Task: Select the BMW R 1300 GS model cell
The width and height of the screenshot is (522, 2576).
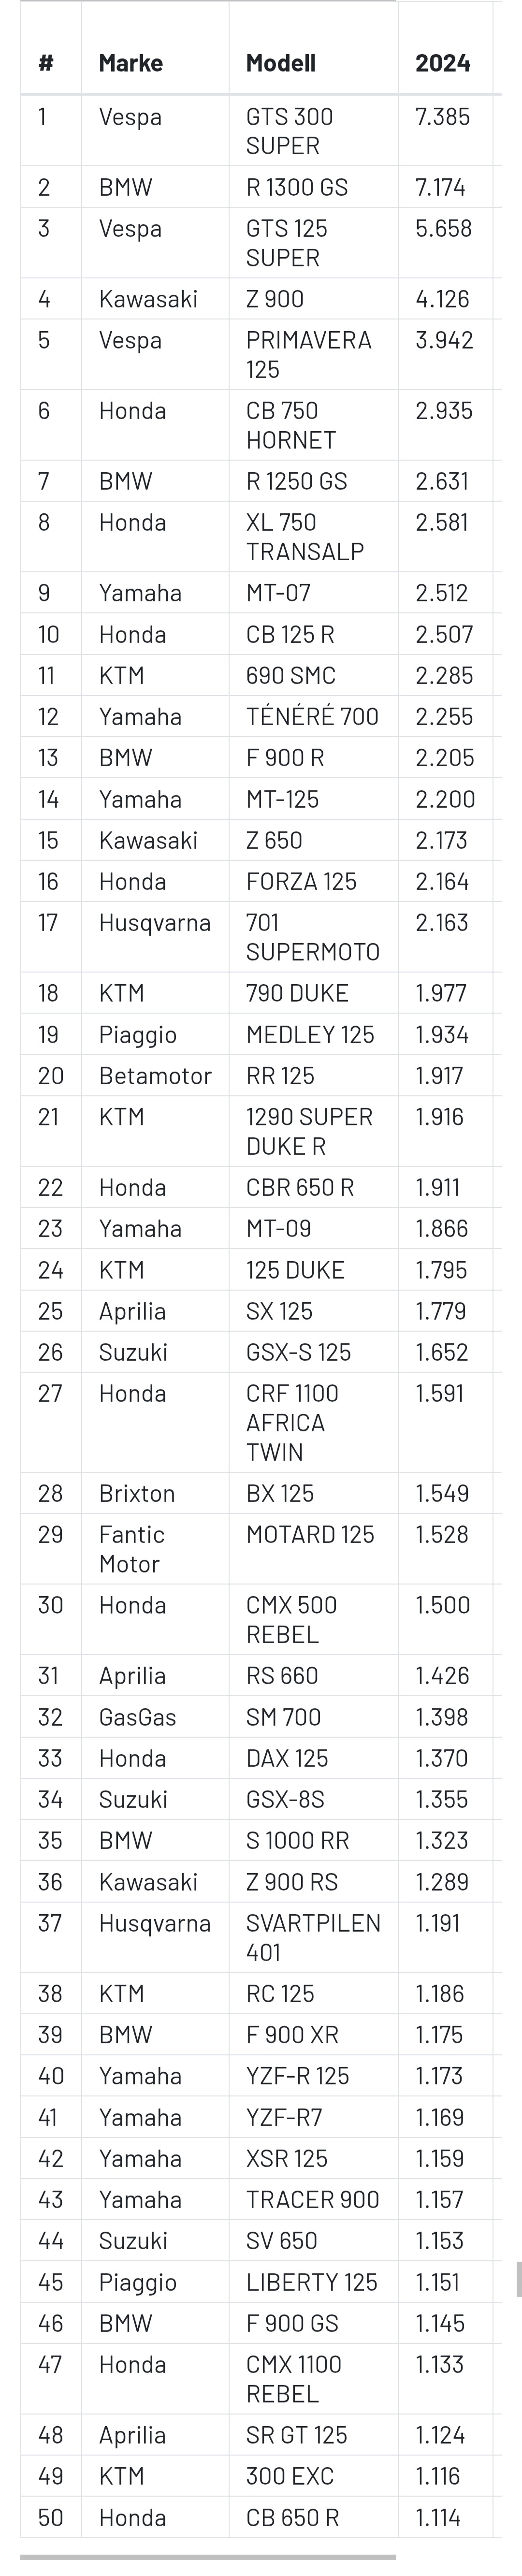Action: point(313,187)
